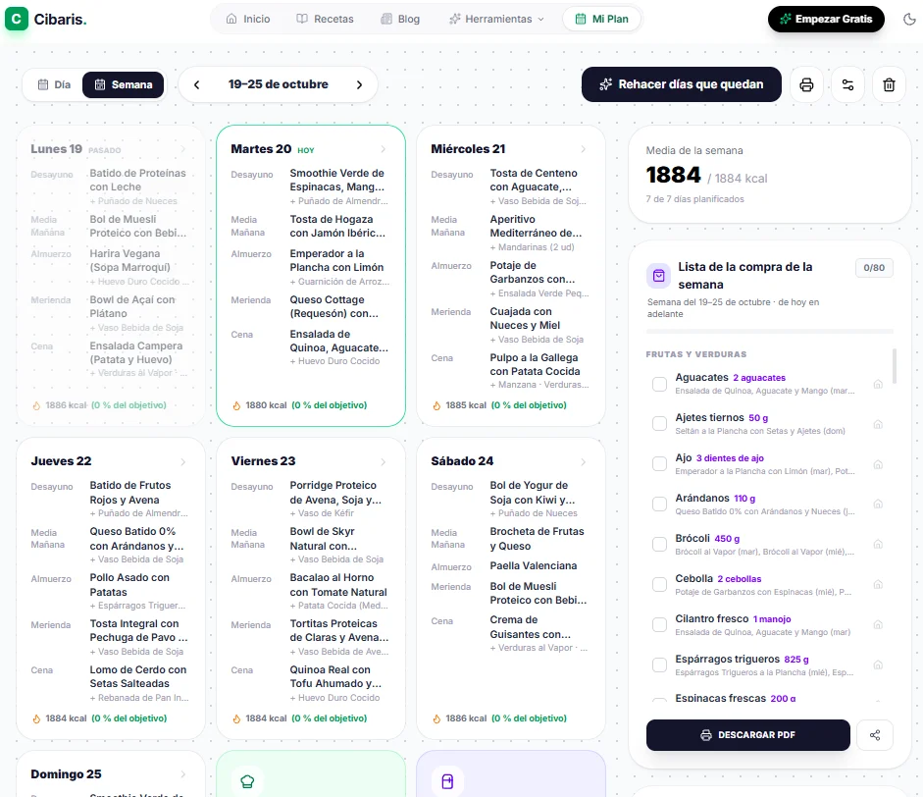Check the Ajo checkbox

(659, 464)
